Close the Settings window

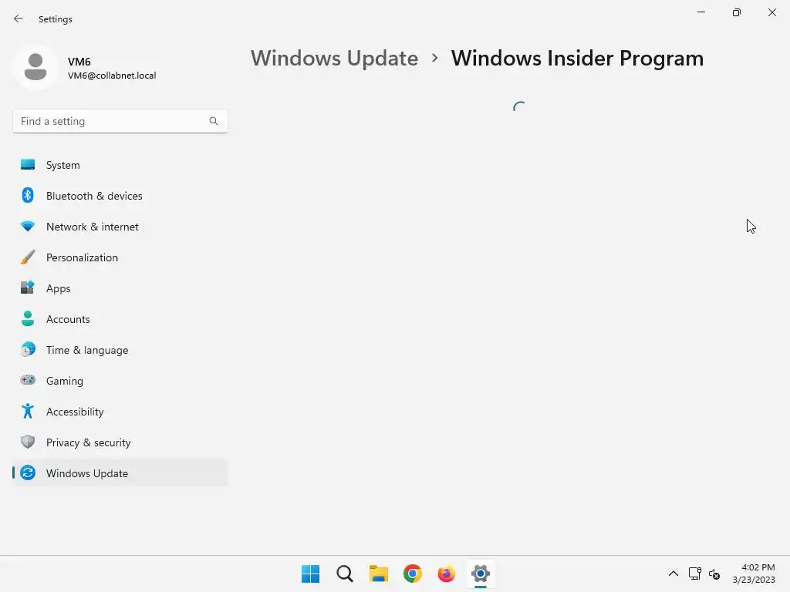pyautogui.click(x=771, y=12)
